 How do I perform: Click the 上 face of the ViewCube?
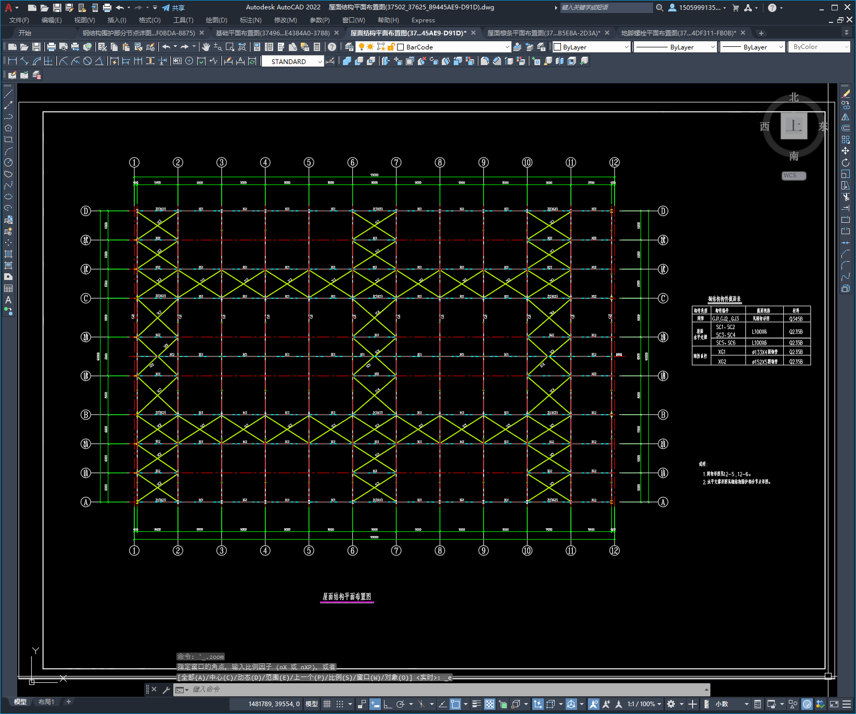click(x=794, y=126)
